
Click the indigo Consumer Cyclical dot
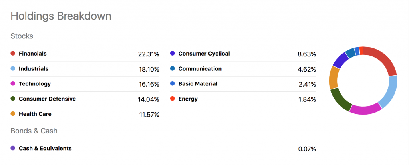[172, 53]
